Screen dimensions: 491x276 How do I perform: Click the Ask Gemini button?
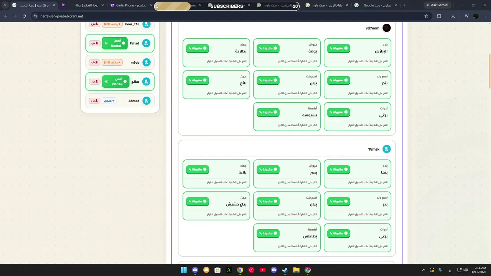437,5
